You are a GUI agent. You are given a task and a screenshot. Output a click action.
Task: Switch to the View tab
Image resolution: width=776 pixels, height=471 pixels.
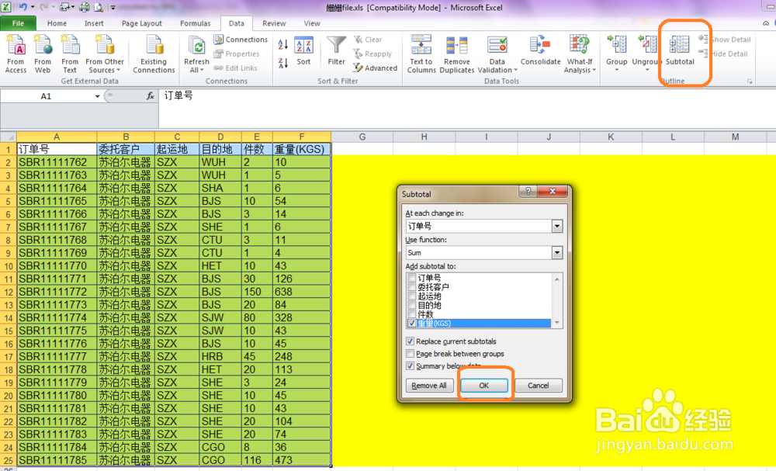point(312,23)
